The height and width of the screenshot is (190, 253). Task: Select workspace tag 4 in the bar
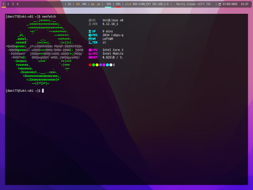tap(17, 4)
